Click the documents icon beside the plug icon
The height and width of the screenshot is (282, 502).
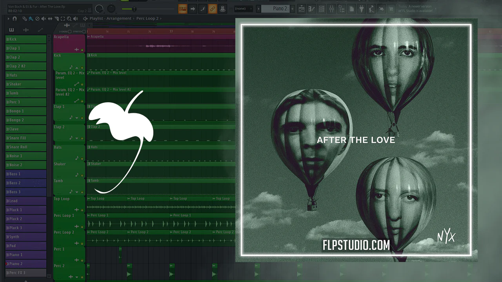[x=352, y=9]
